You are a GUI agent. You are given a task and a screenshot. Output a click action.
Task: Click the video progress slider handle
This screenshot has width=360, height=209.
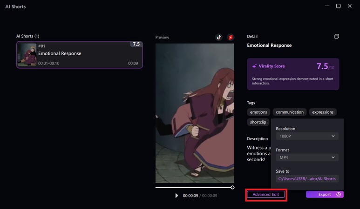pos(232,187)
